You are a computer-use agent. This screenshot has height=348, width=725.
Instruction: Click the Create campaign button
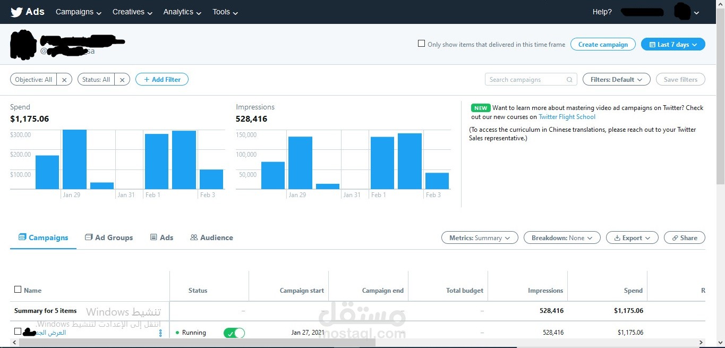(603, 44)
